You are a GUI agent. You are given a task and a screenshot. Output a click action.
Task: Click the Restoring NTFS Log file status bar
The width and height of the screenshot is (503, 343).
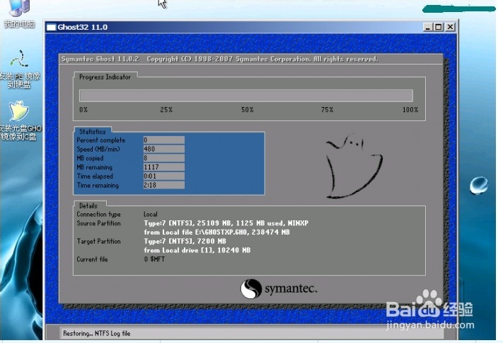(x=252, y=333)
